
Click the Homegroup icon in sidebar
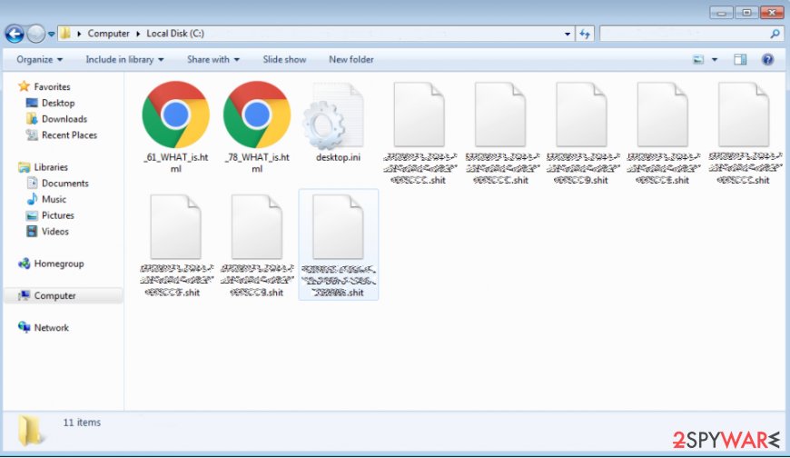pyautogui.click(x=24, y=264)
